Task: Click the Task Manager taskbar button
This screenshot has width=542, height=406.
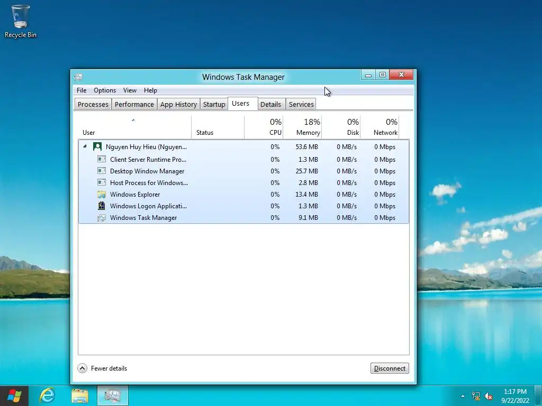Action: point(113,395)
